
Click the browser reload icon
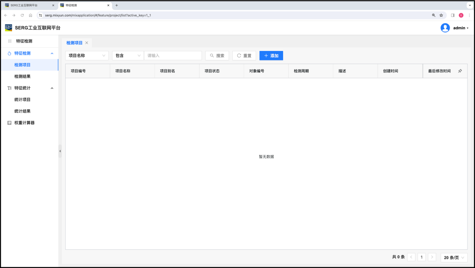pyautogui.click(x=22, y=15)
